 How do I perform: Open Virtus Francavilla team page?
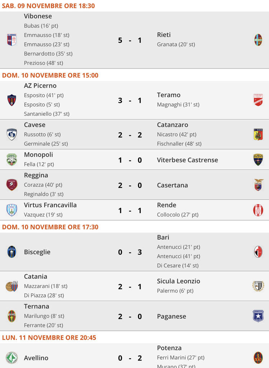click(x=50, y=205)
